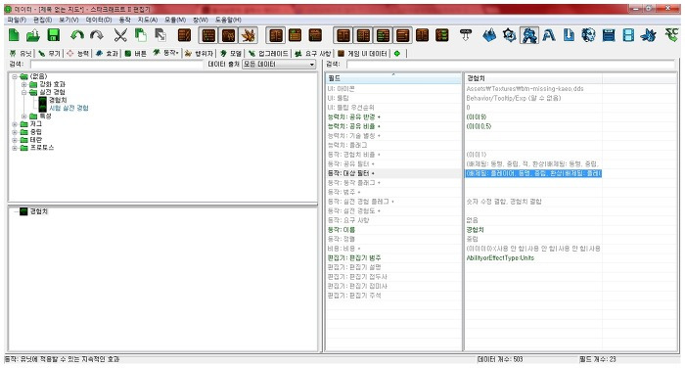Open the 보기(V) menu
The height and width of the screenshot is (368, 685).
point(69,20)
